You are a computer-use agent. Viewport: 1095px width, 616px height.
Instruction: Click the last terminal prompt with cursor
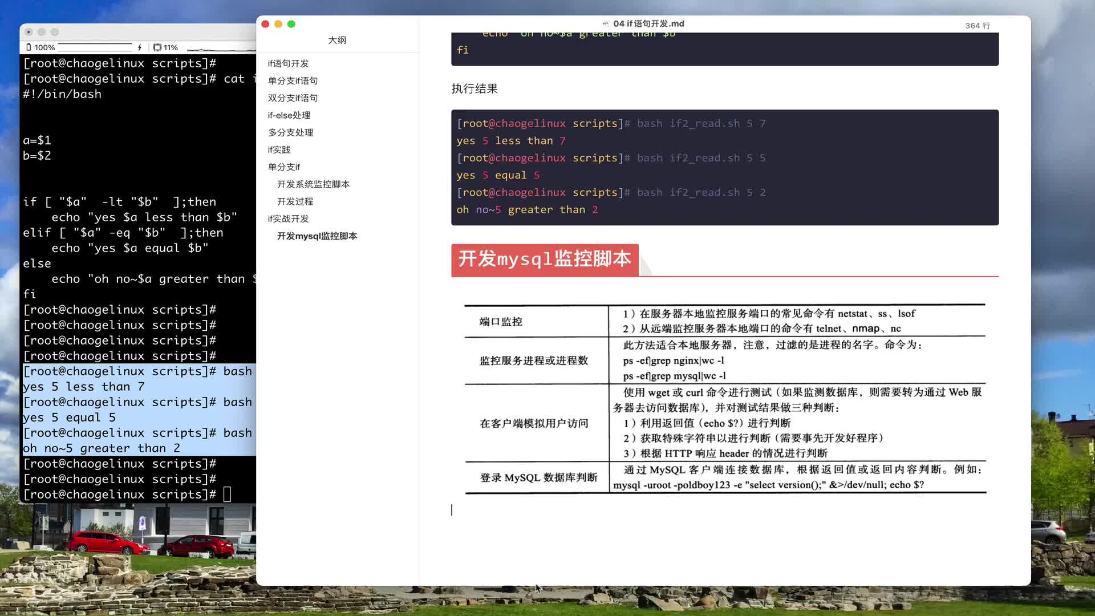(x=127, y=495)
